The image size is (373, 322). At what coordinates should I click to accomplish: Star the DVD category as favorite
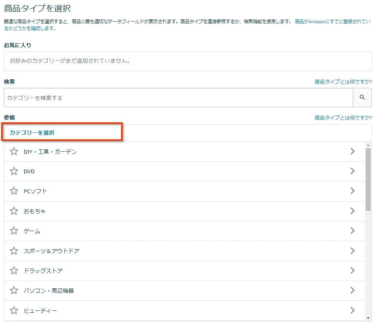click(x=14, y=171)
